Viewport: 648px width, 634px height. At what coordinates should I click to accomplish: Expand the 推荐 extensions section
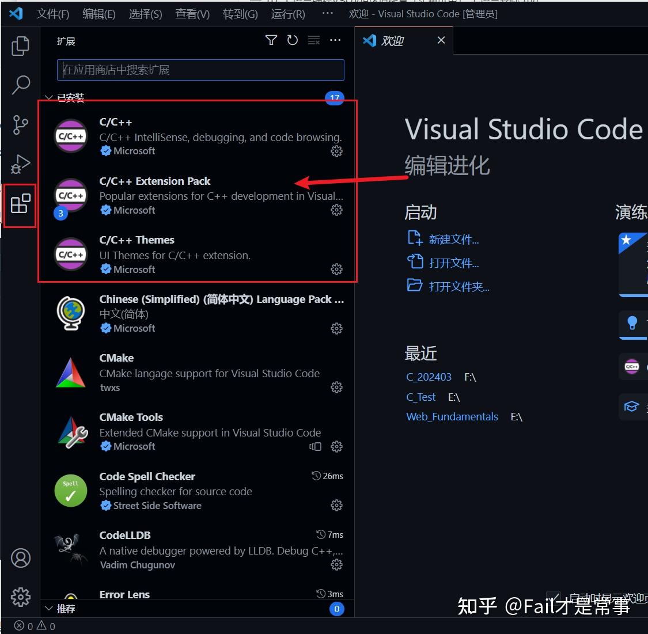click(49, 608)
